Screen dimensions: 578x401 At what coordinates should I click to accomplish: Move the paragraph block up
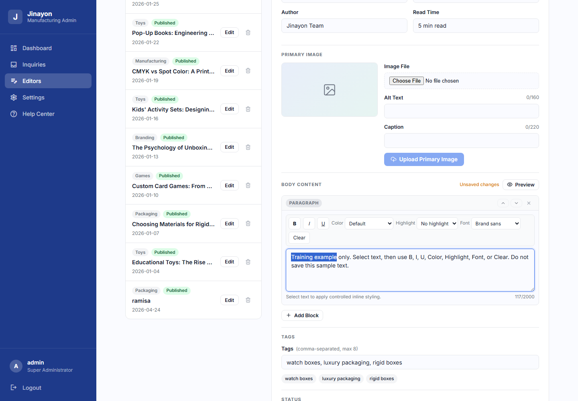(x=503, y=203)
